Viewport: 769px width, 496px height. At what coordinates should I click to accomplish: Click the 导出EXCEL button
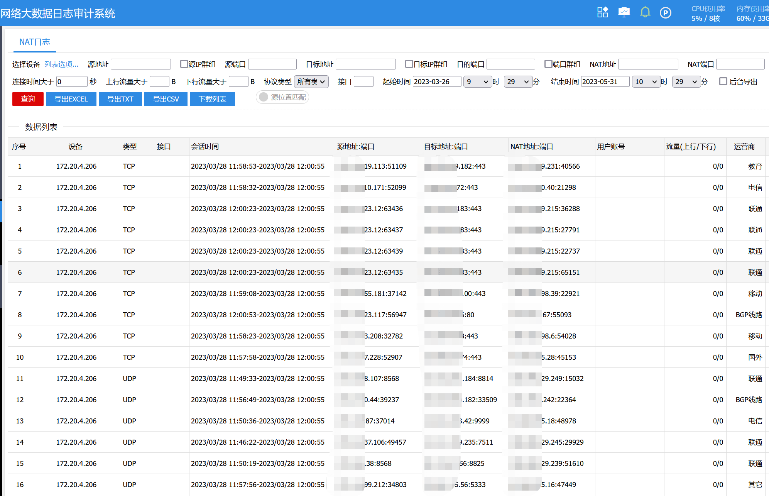(71, 99)
